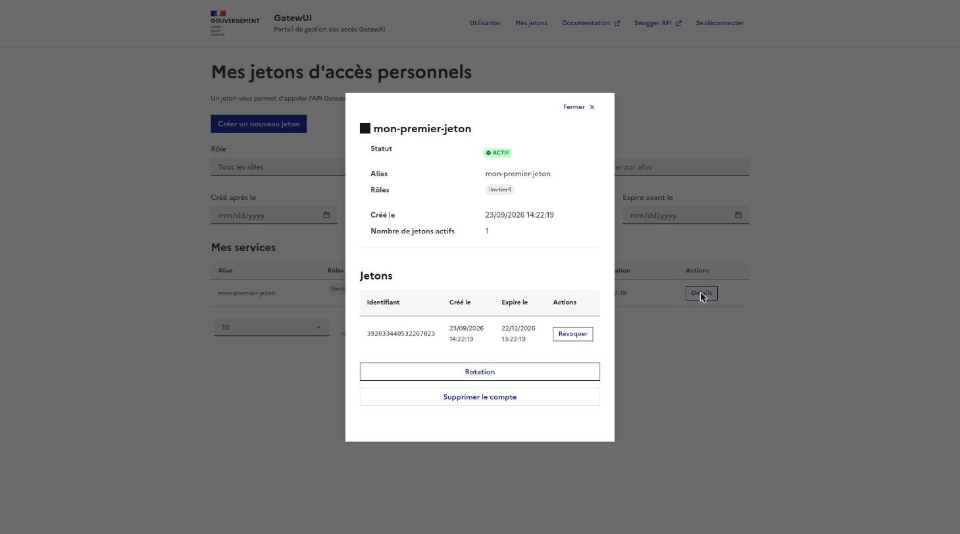960x534 pixels.
Task: Open the Swagger API external link
Action: [658, 23]
